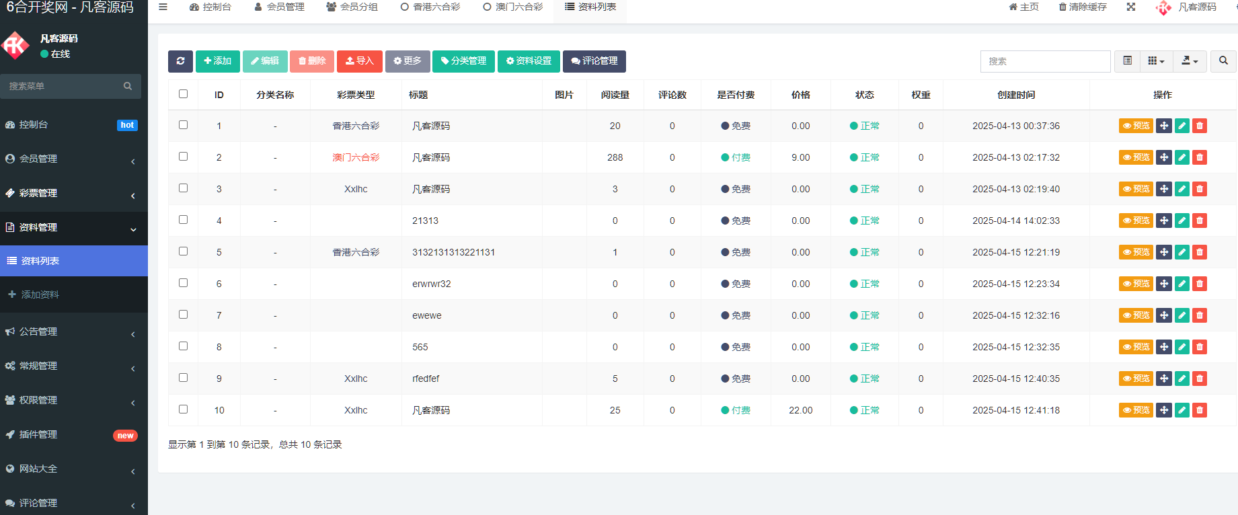1238x515 pixels.
Task: Click the orange 预览 button for row 4
Action: click(x=1135, y=221)
